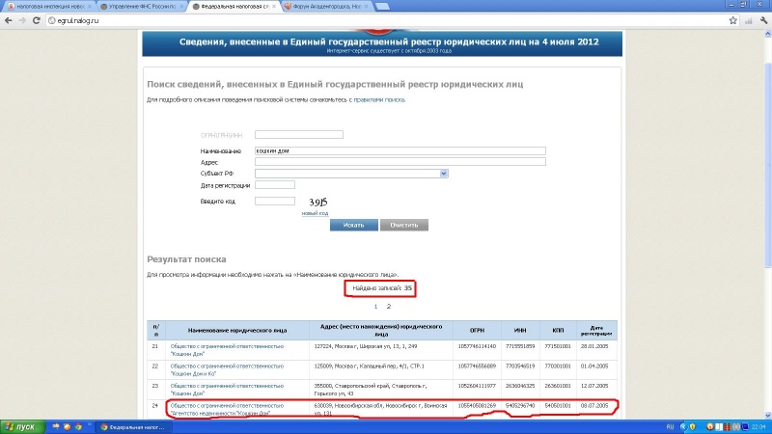Bookmark the page with the star icon
The width and height of the screenshot is (772, 434).
(x=733, y=20)
